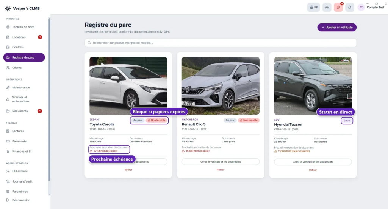Viewport: 388px width, 209px height.
Task: Open Tableau de bord in sidebar
Action: pyautogui.click(x=23, y=27)
